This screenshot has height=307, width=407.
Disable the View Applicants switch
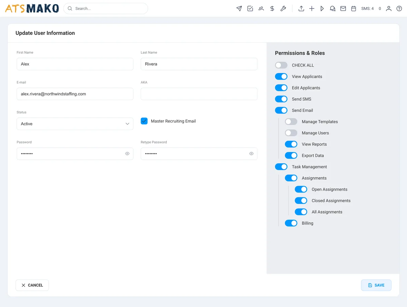click(281, 76)
